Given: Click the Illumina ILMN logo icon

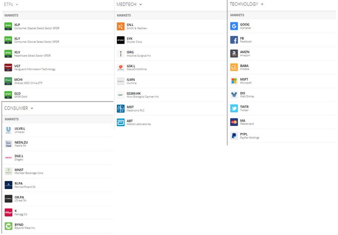Looking at the screenshot, I should point(121,81).
